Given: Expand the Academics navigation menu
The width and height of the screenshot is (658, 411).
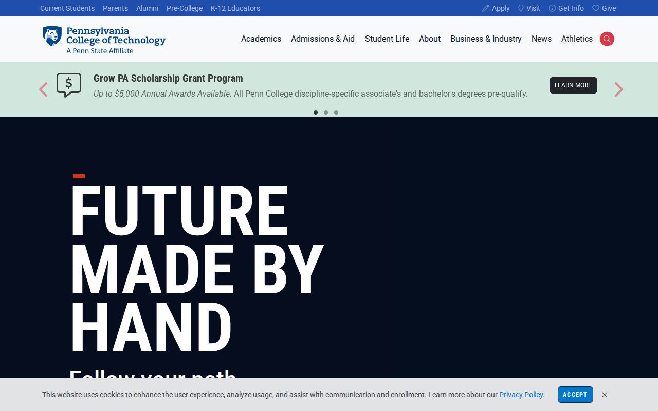Looking at the screenshot, I should pyautogui.click(x=261, y=39).
